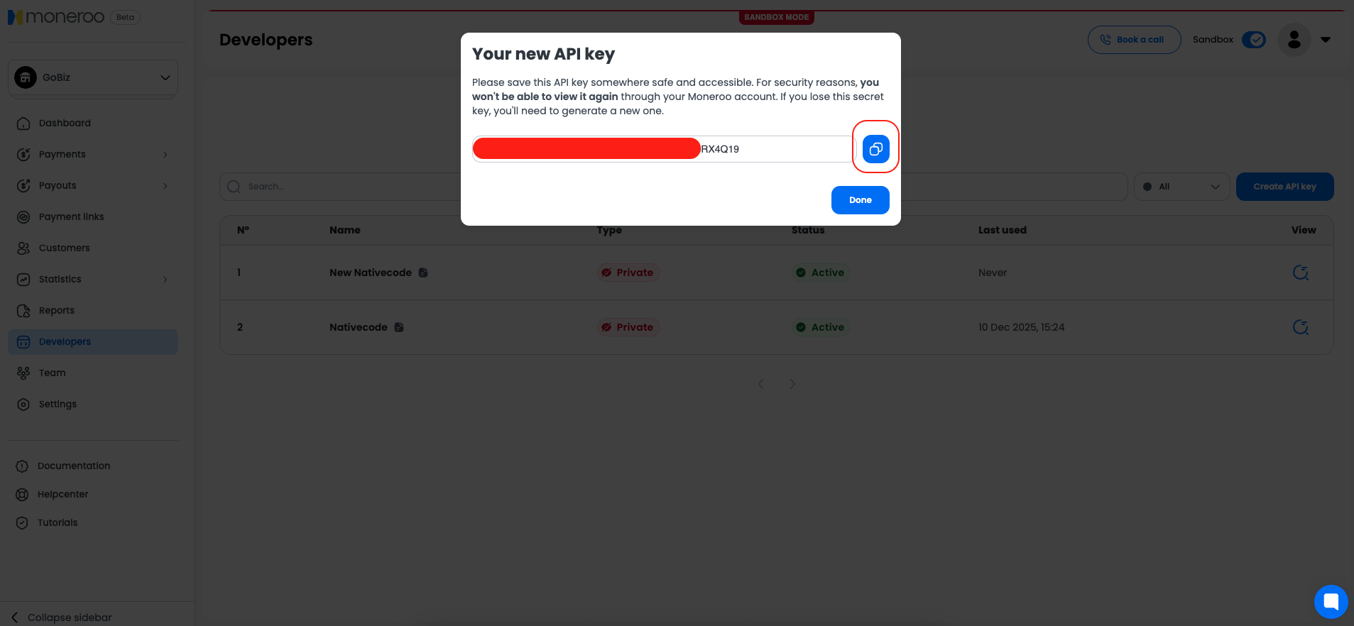Copy icon next to New Nativecode name
Screen dimensions: 1354x626
pyautogui.click(x=423, y=273)
